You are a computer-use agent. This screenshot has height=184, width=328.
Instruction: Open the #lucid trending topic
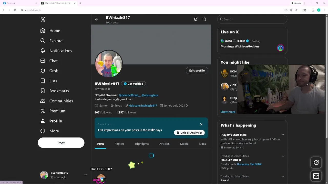pyautogui.click(x=225, y=180)
